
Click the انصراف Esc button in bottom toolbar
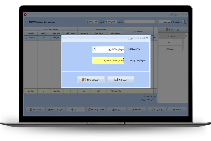(x=36, y=110)
